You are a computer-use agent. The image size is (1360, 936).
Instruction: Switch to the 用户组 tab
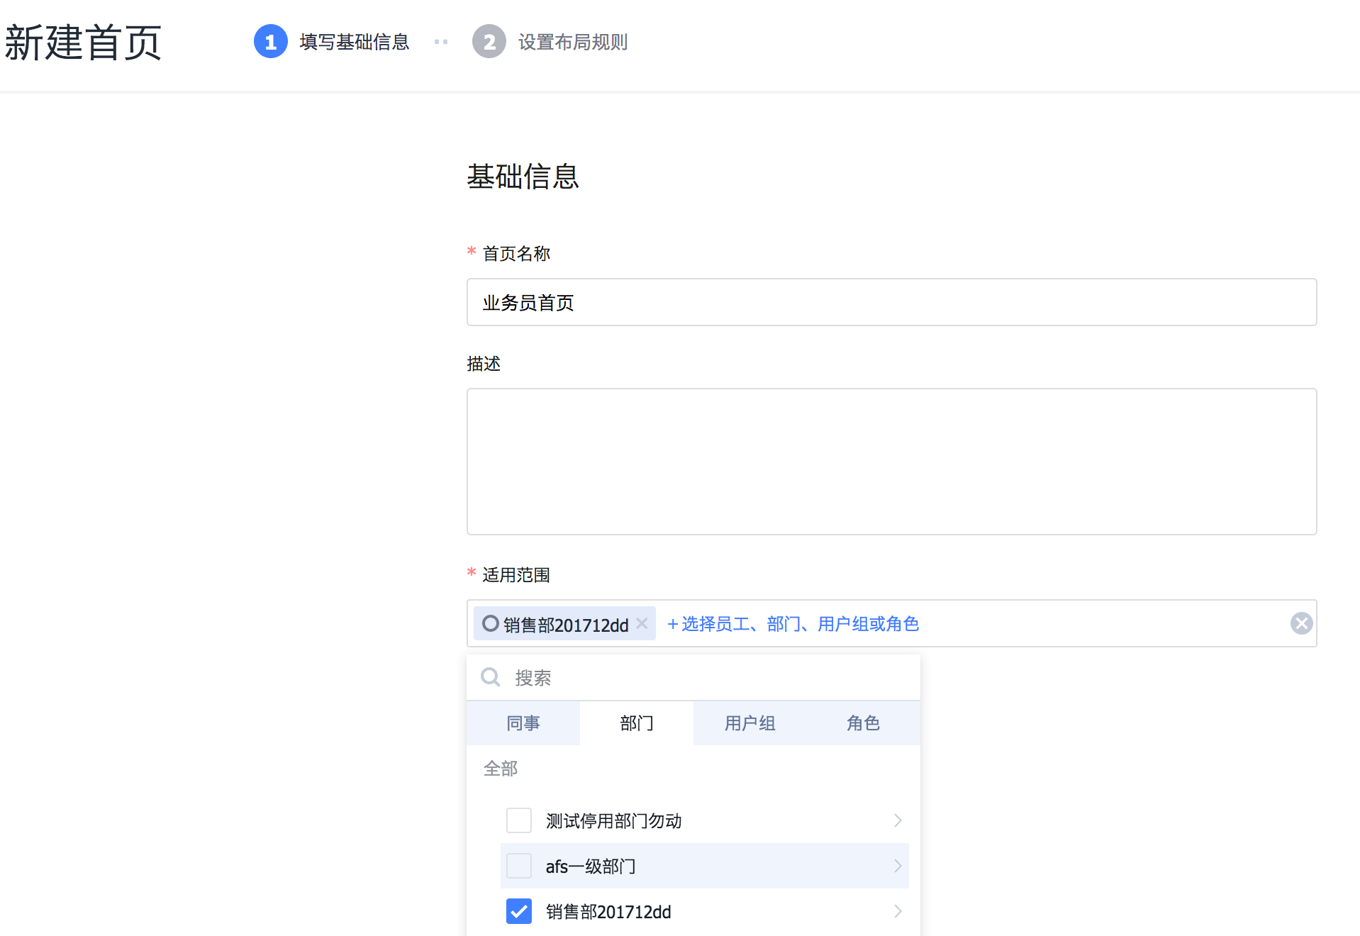pos(750,723)
